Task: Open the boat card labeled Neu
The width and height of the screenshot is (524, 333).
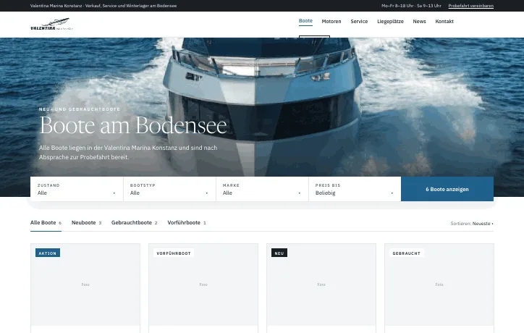Action: (321, 288)
